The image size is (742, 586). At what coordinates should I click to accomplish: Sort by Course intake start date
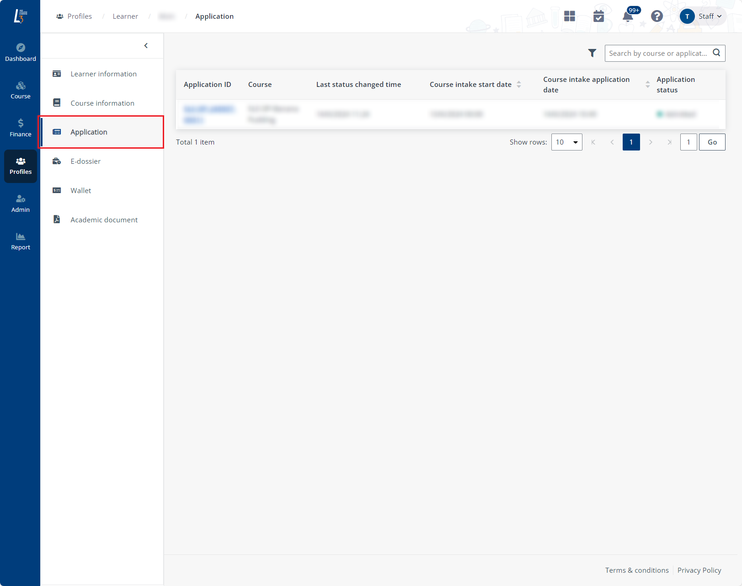[x=518, y=85]
